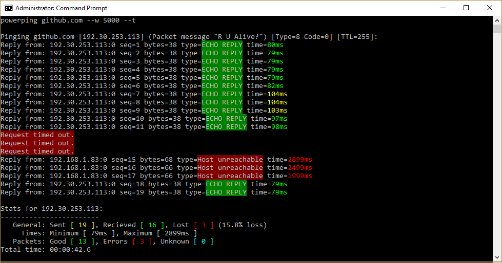
Task: Click the 'Total time: 00:00:42.6' line
Action: click(46, 250)
